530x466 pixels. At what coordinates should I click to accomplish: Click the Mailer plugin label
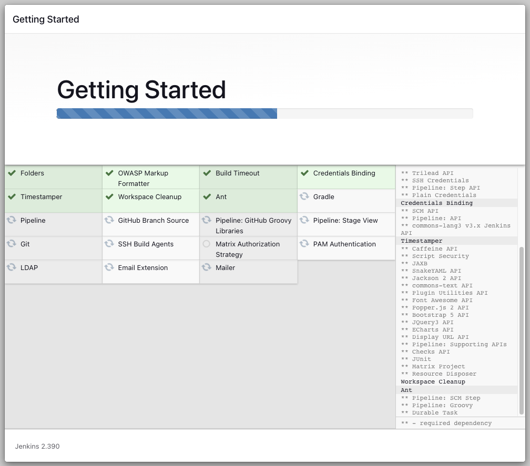(x=225, y=268)
